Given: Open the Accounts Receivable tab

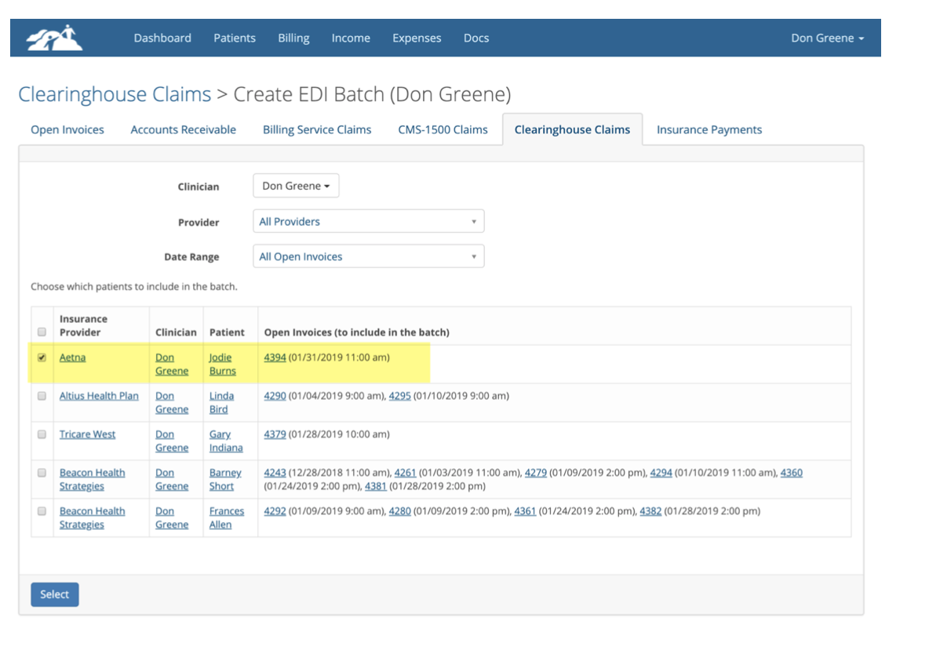Looking at the screenshot, I should [x=183, y=129].
